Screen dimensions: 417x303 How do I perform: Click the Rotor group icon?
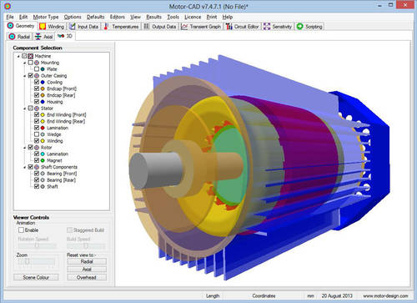tap(37, 148)
